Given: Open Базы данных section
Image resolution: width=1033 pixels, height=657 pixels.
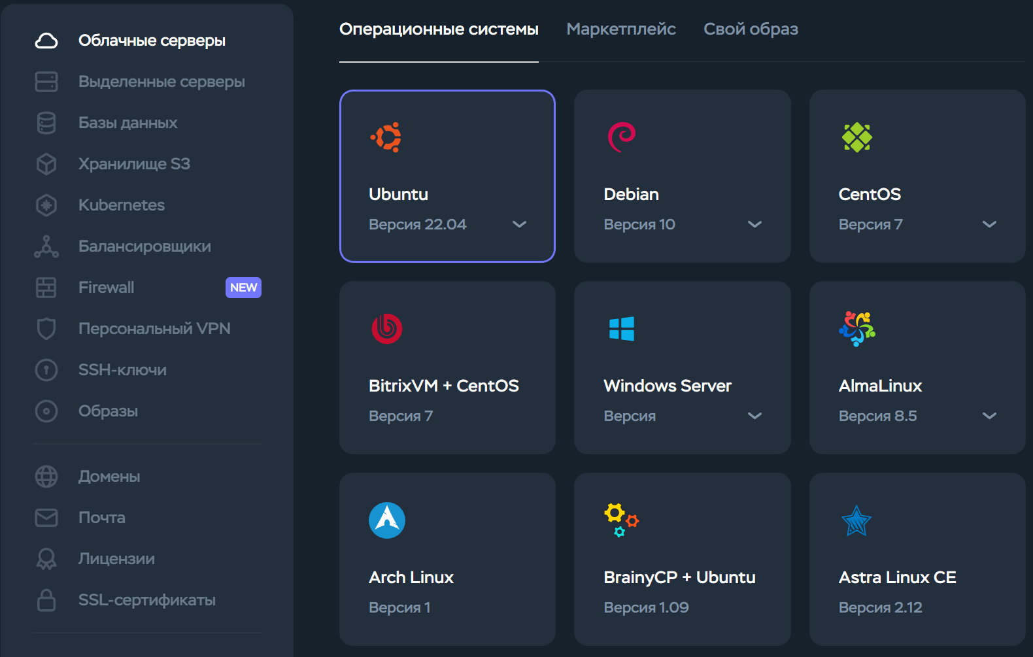Looking at the screenshot, I should [127, 123].
